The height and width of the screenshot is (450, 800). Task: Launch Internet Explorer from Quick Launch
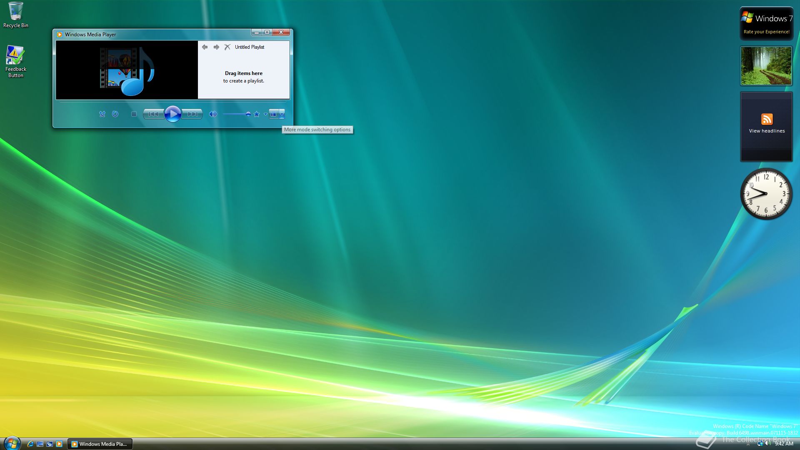point(30,444)
